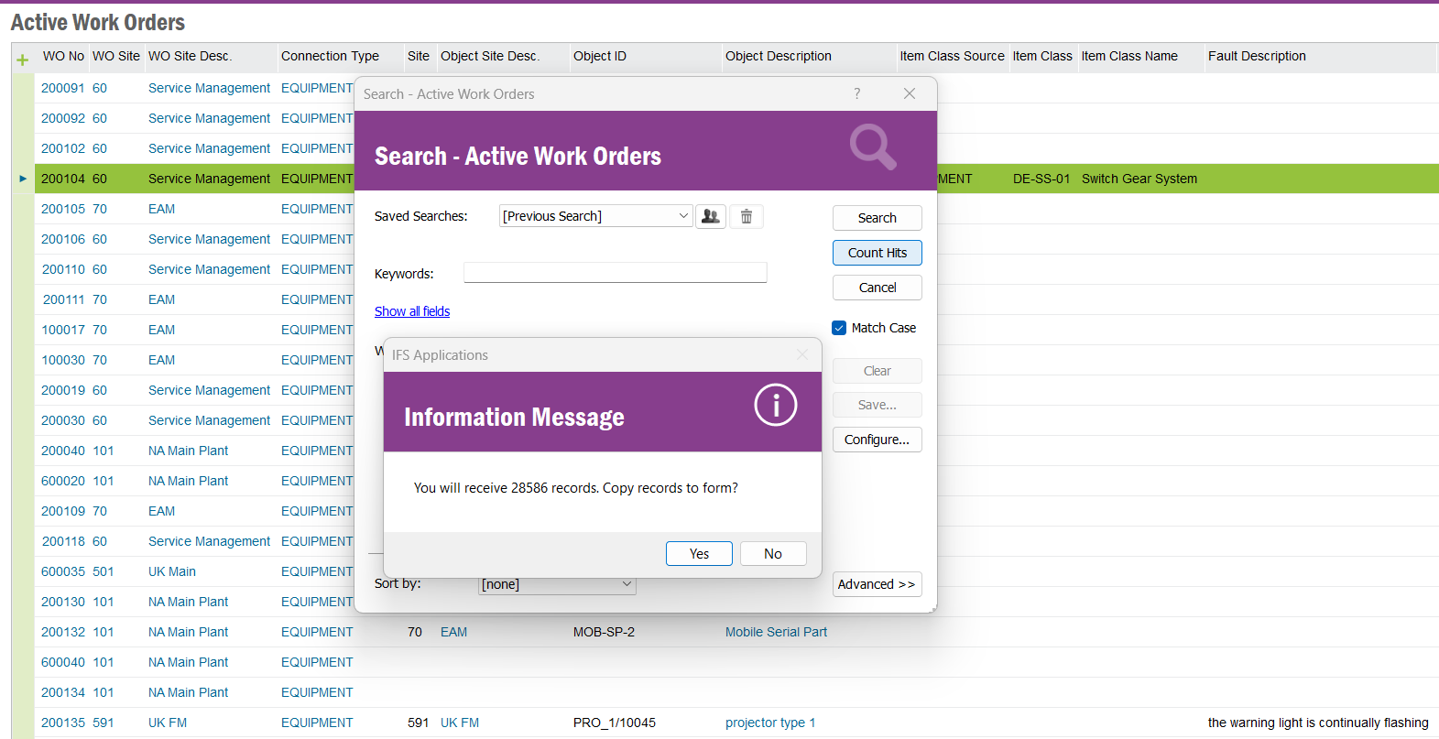Click the row indicator arrow for 200104
1439x739 pixels.
click(23, 179)
